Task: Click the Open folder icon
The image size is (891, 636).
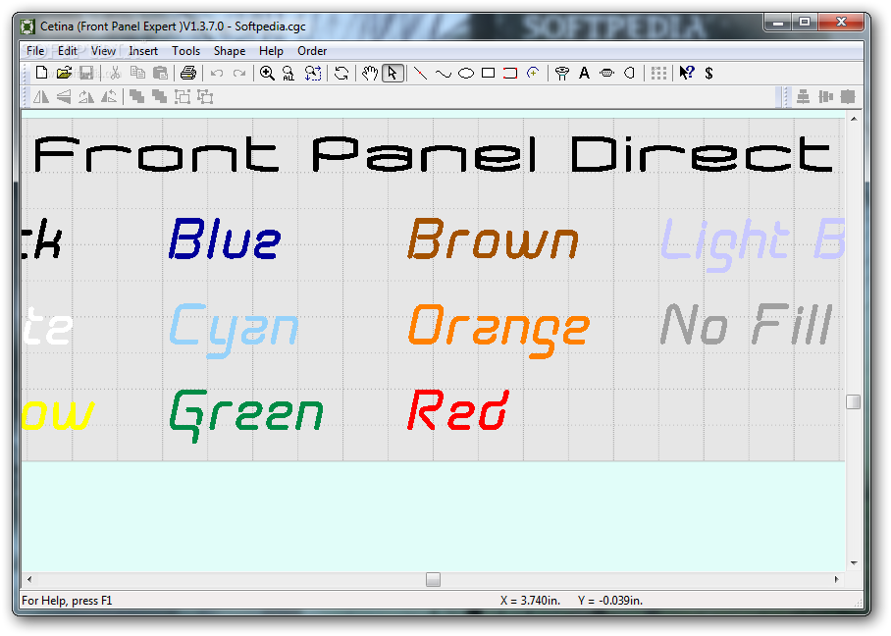Action: pos(64,73)
